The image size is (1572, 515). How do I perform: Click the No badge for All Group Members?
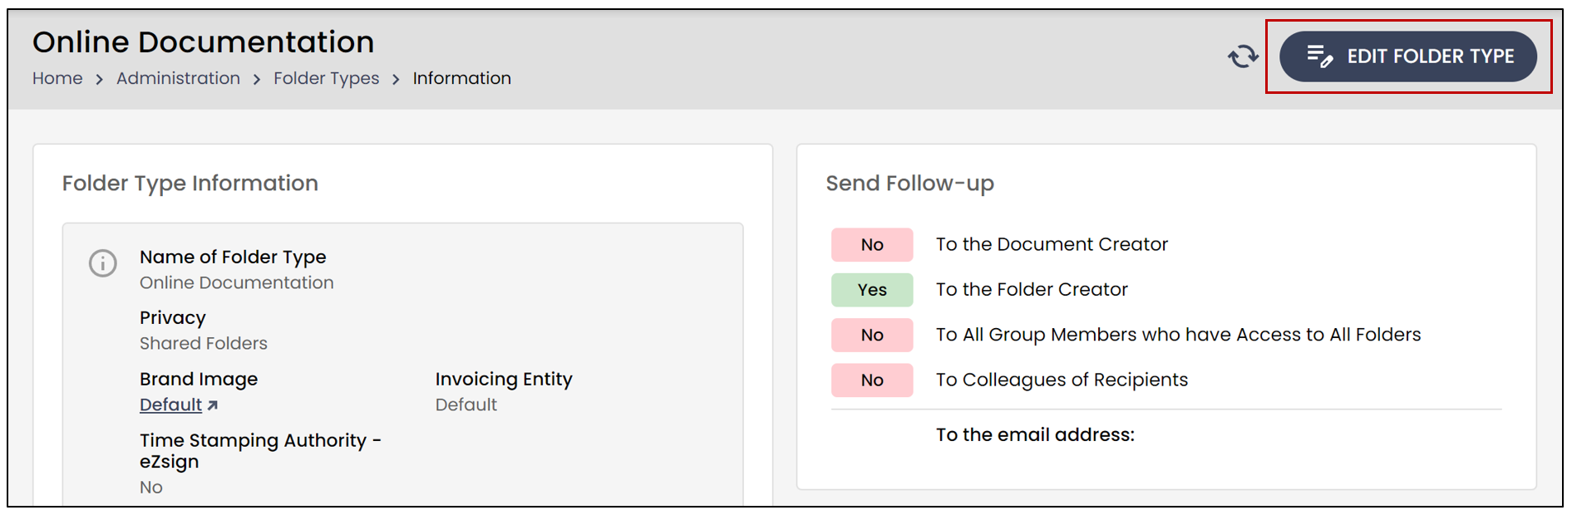tap(872, 335)
